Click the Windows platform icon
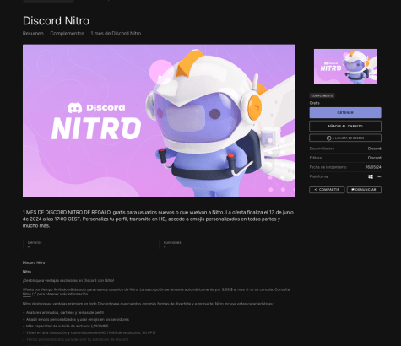The image size is (401, 346). (x=371, y=176)
